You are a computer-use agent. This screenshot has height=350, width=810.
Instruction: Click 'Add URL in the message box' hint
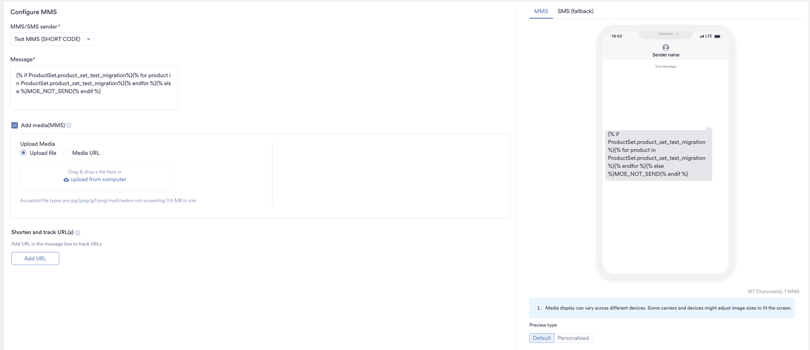click(57, 244)
